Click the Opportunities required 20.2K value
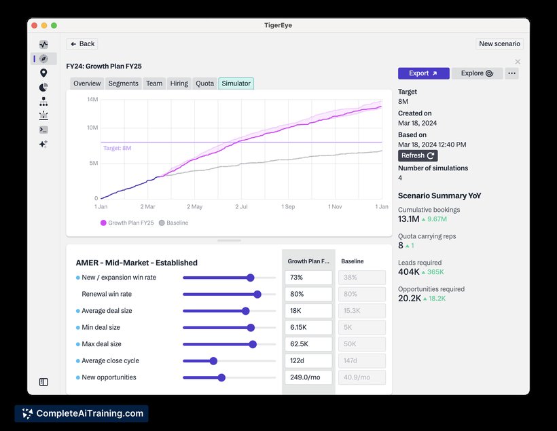The image size is (557, 431). [410, 298]
